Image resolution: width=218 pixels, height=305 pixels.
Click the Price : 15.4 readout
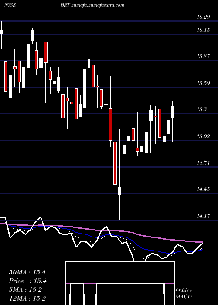pos(27,281)
